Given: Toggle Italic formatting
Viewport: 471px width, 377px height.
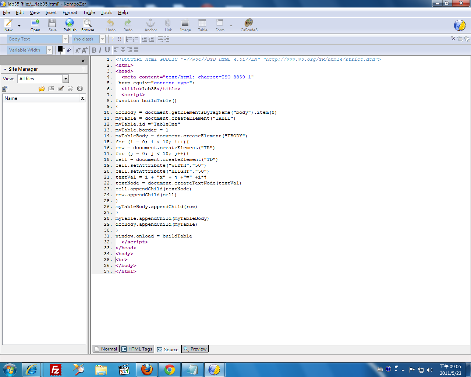Looking at the screenshot, I should (x=100, y=50).
